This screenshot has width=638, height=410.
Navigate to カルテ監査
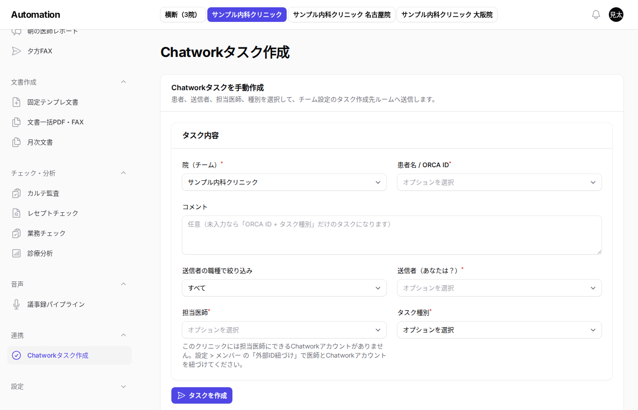(x=69, y=193)
